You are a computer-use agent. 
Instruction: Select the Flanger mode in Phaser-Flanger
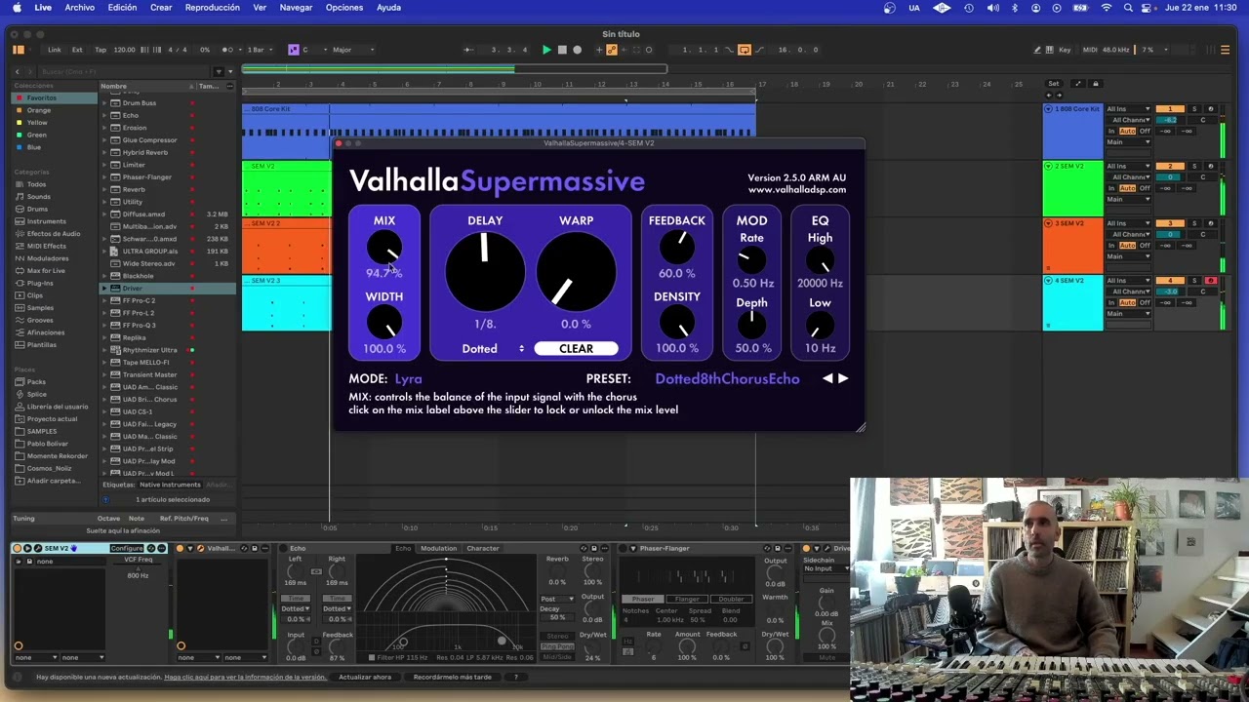(x=687, y=599)
